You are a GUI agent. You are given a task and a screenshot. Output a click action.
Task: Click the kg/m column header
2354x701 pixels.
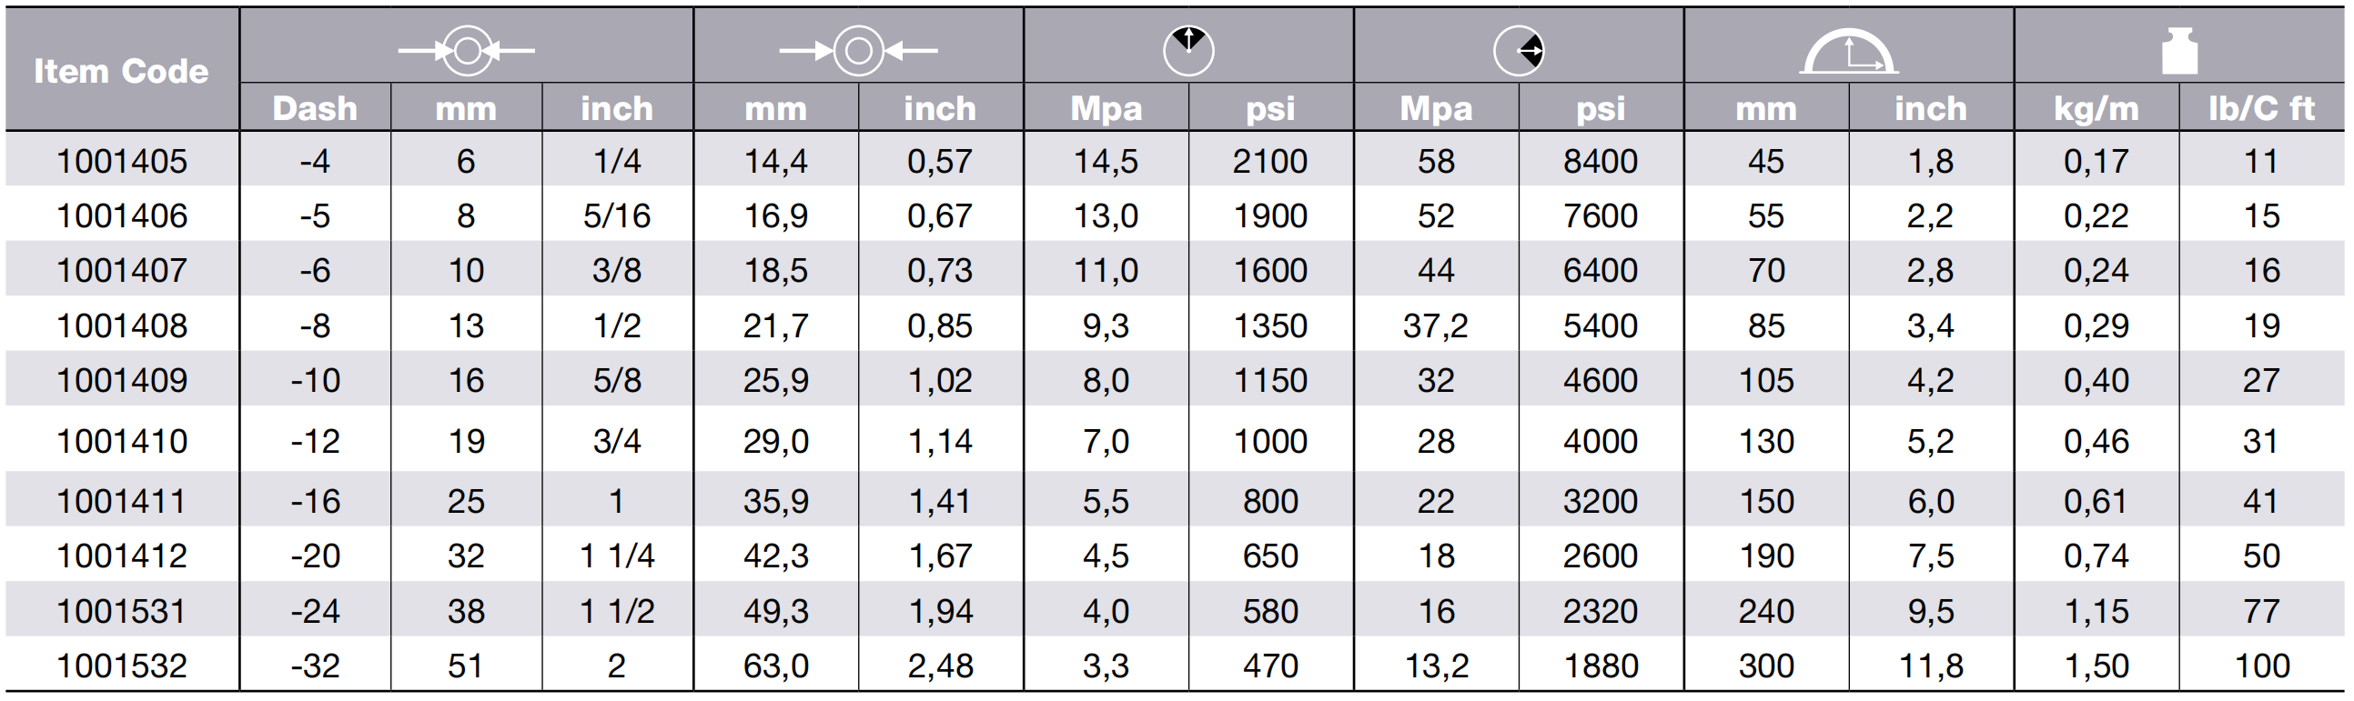(x=2096, y=108)
